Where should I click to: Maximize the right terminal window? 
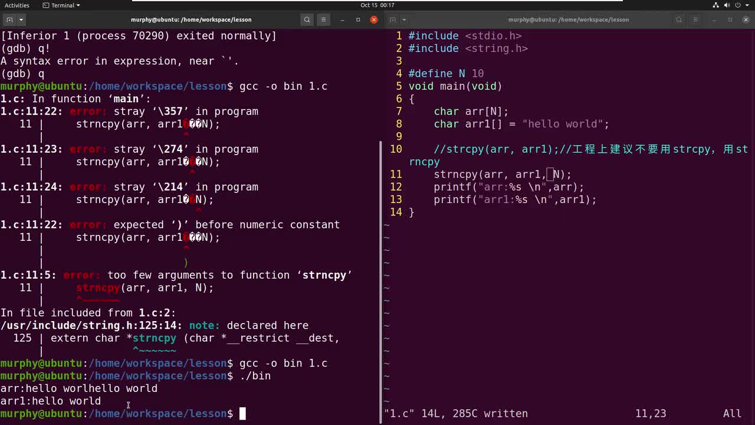(x=730, y=19)
